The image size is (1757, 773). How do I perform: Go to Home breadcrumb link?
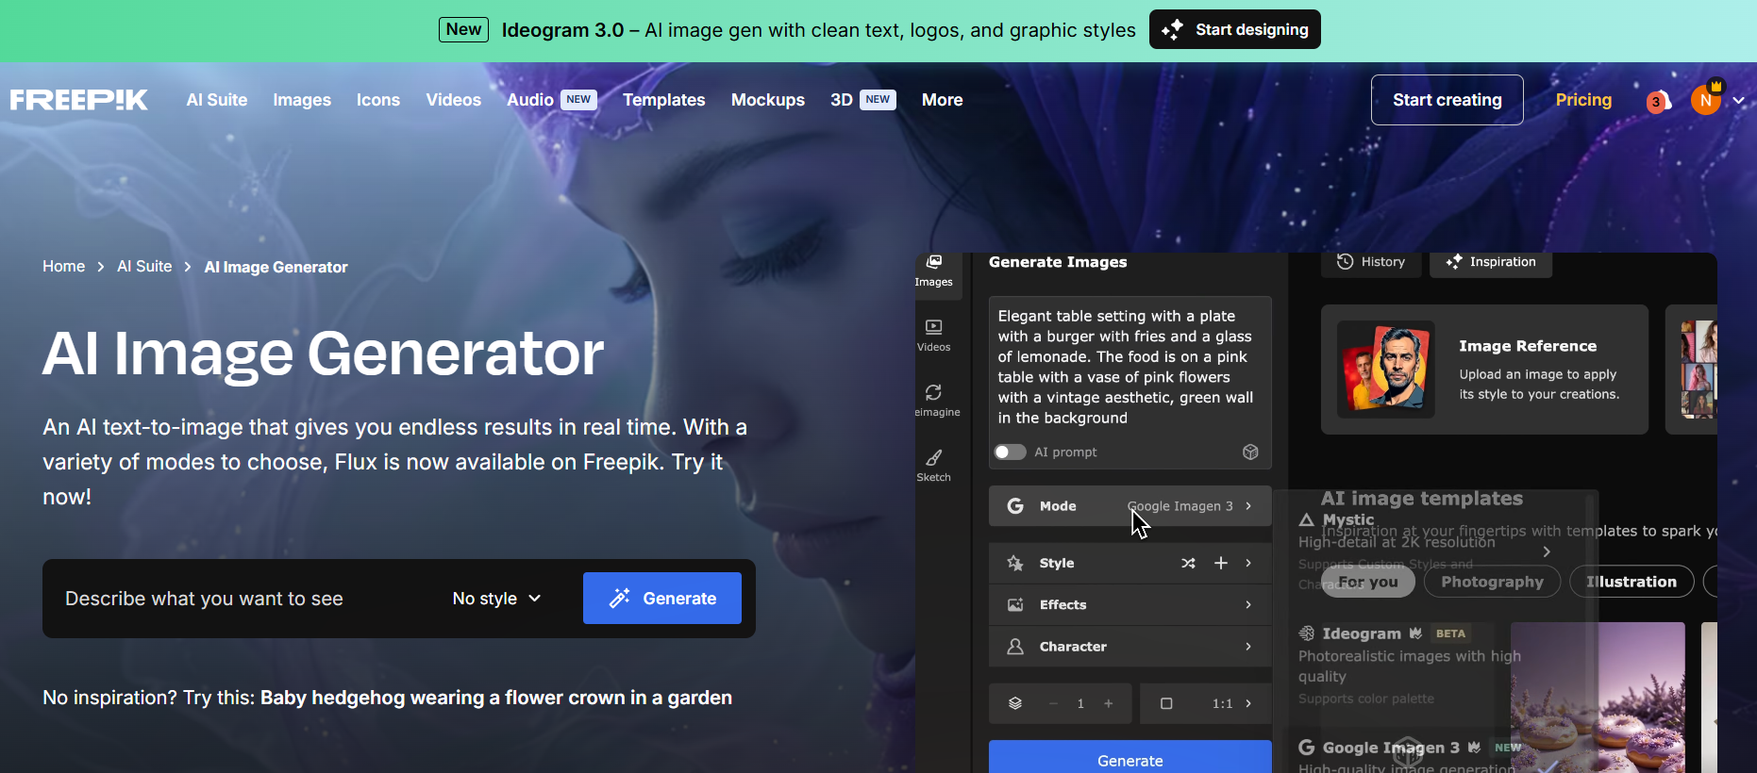click(63, 267)
